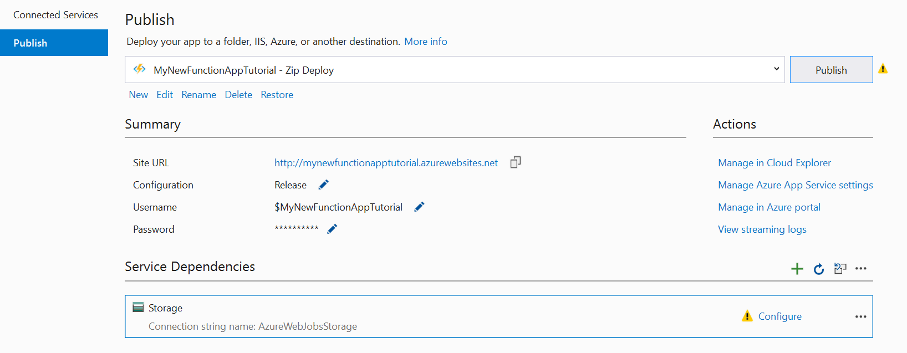Image resolution: width=907 pixels, height=353 pixels.
Task: Open Manage Azure App Service settings
Action: [795, 185]
